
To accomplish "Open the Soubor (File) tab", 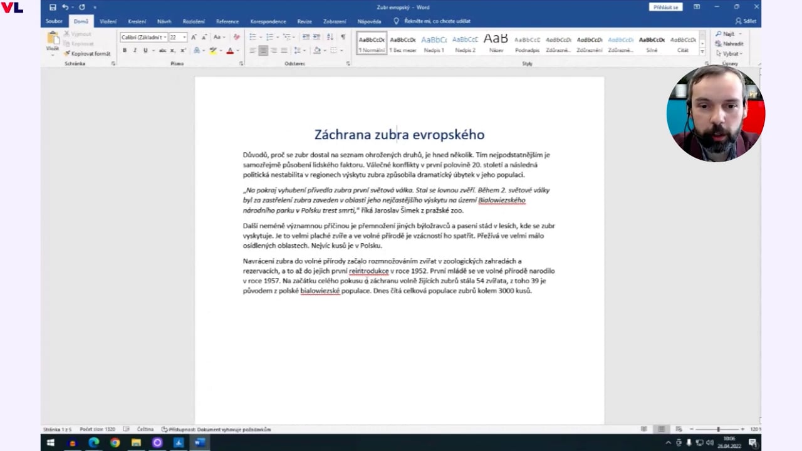I will click(54, 21).
